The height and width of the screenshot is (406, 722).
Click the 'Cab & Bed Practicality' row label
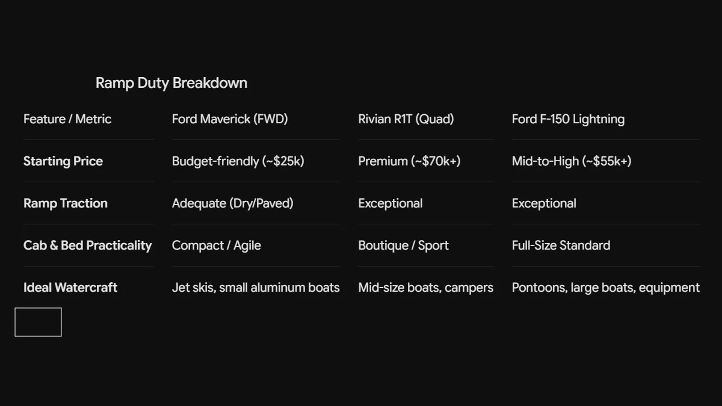pos(88,245)
